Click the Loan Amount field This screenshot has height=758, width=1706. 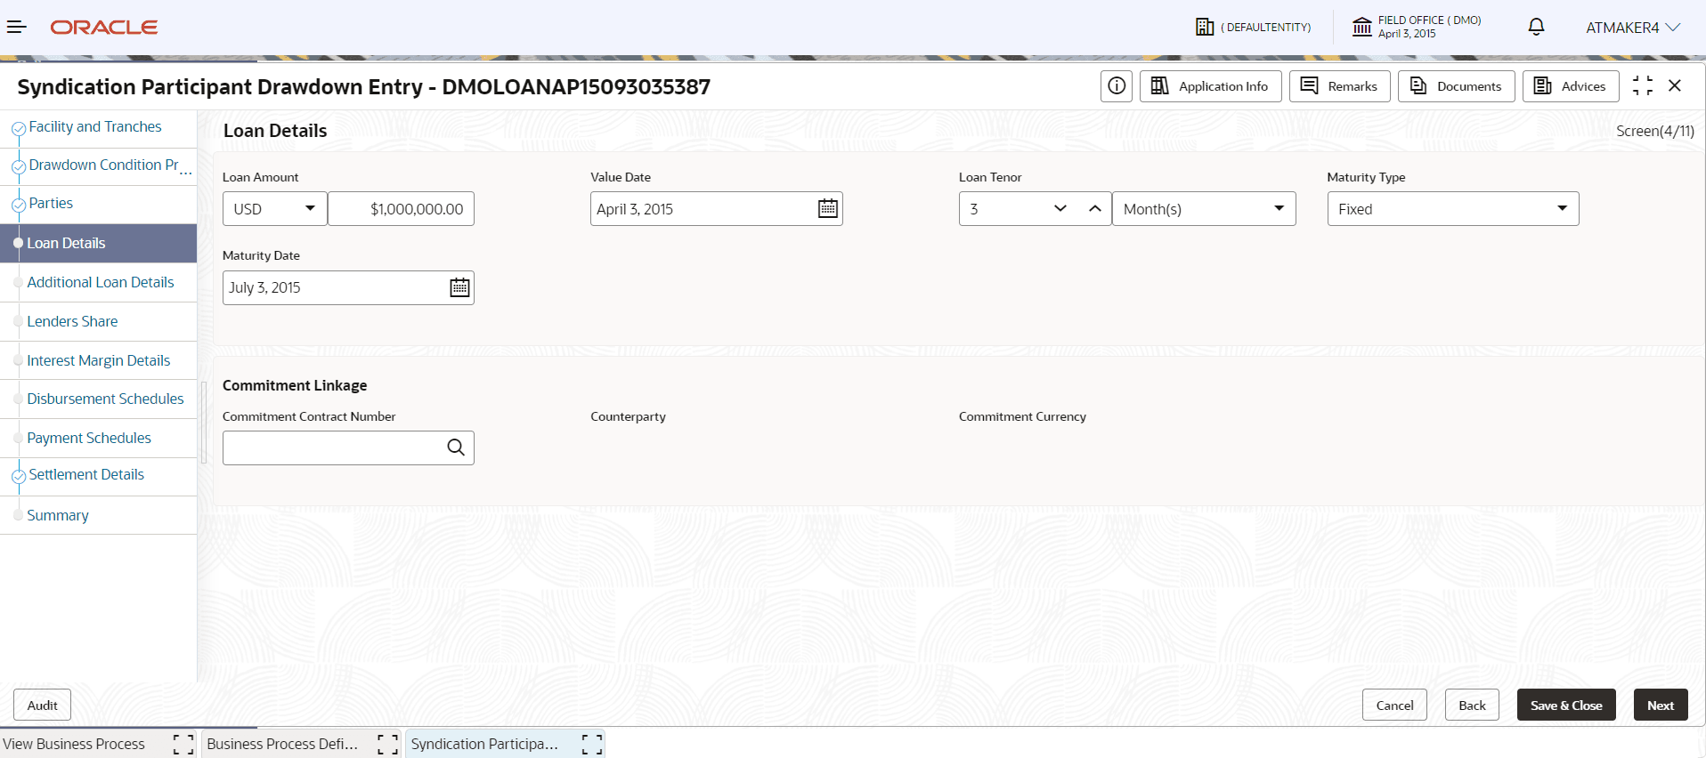point(402,209)
